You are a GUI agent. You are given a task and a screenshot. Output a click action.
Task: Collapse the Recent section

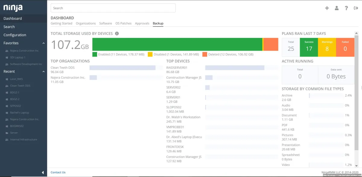point(43,72)
